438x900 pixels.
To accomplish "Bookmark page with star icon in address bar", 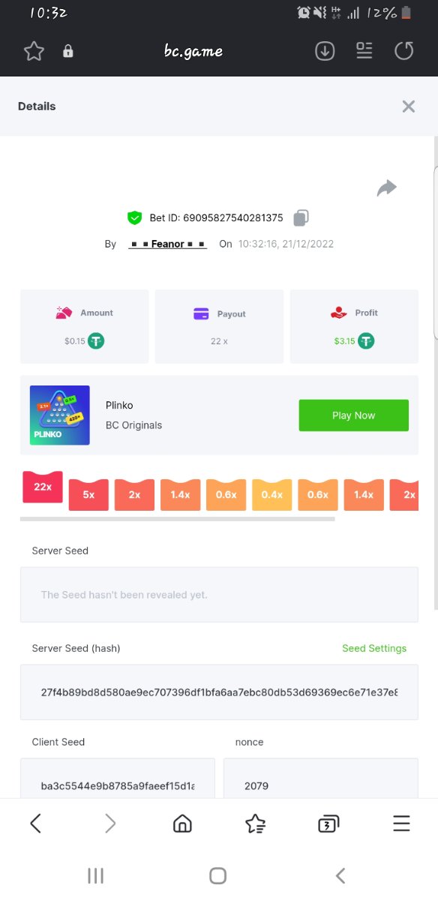I will [34, 51].
